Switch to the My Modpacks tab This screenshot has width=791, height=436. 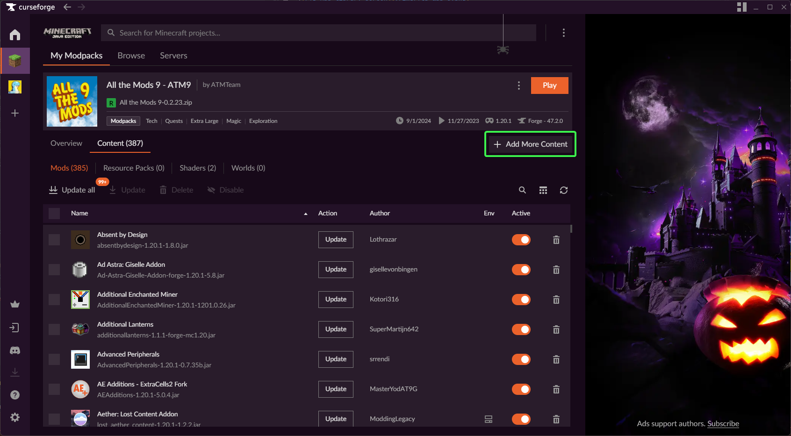[x=77, y=56]
